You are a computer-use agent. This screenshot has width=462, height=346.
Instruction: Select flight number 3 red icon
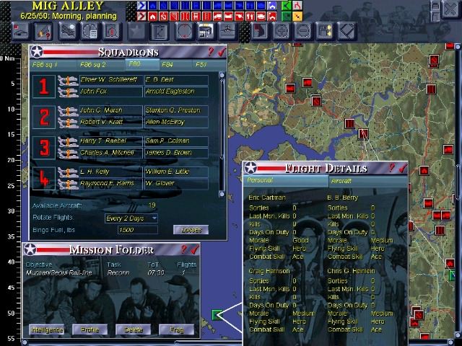pyautogui.click(x=43, y=147)
